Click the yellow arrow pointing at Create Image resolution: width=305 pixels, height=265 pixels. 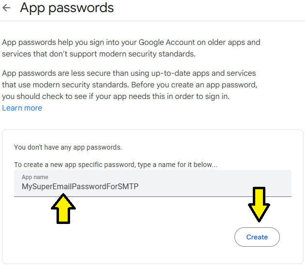point(259,205)
